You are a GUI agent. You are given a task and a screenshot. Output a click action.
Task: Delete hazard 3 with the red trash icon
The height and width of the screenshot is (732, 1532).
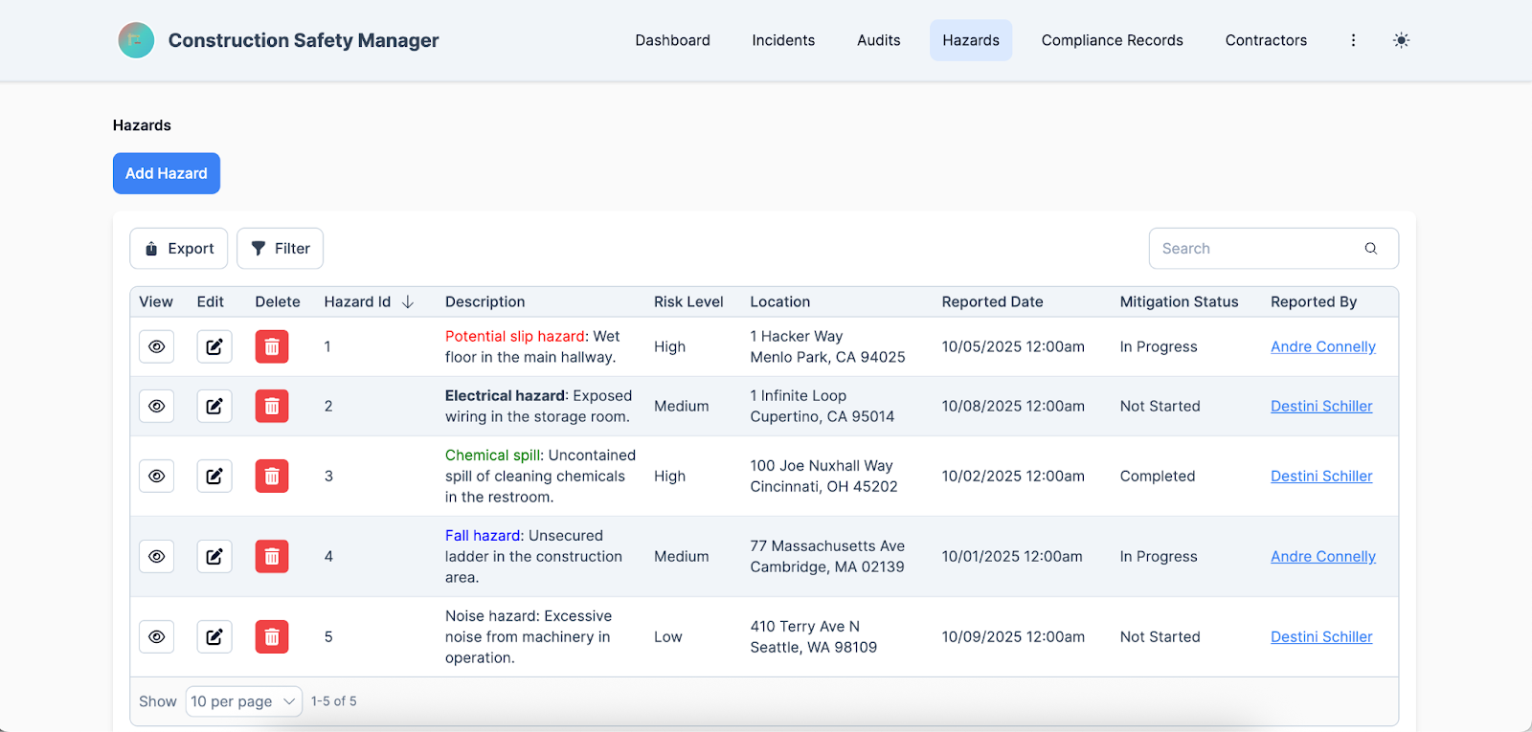point(272,476)
